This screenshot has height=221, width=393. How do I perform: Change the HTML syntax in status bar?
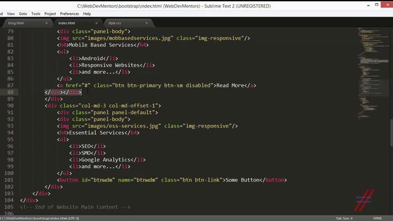(x=378, y=219)
